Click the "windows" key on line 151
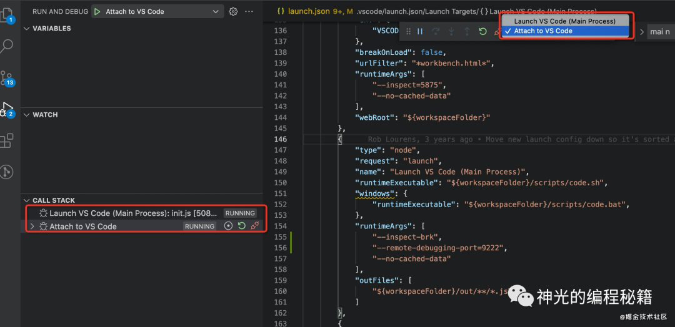 pos(373,193)
